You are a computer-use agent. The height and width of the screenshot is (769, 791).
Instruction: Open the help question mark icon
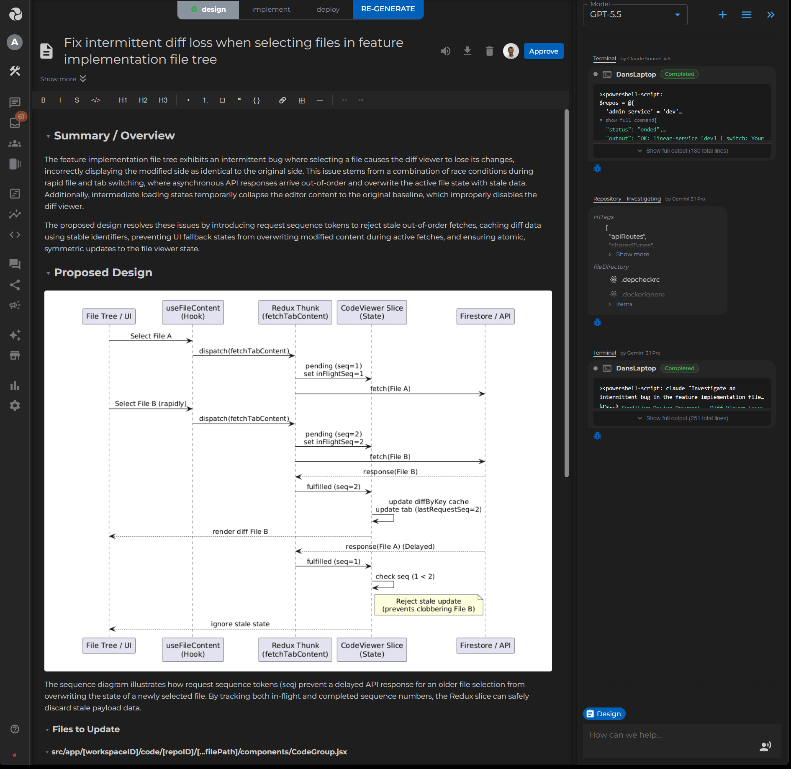tap(15, 729)
